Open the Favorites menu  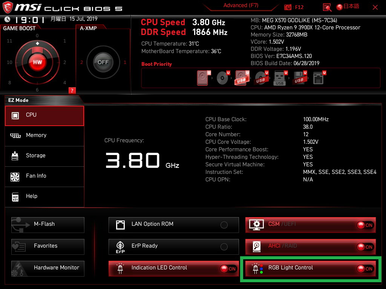[x=48, y=247]
